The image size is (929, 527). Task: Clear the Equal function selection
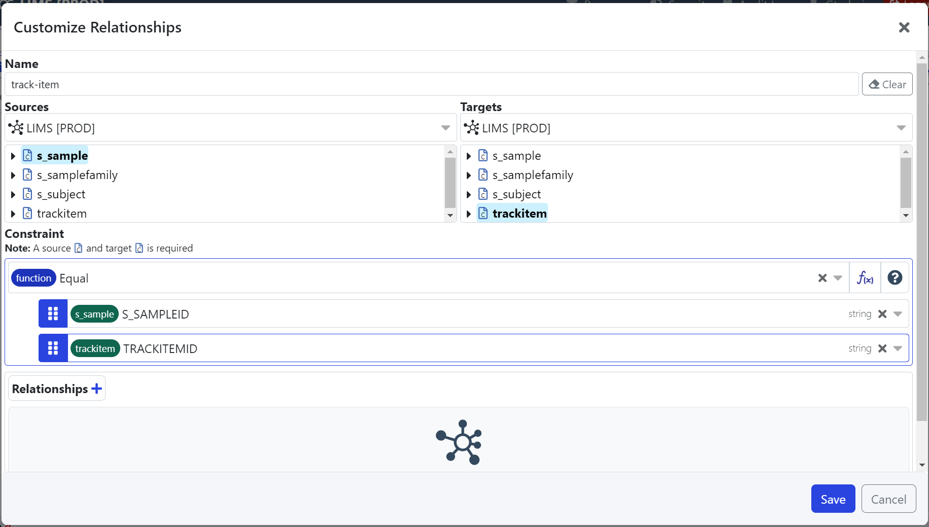click(x=822, y=278)
